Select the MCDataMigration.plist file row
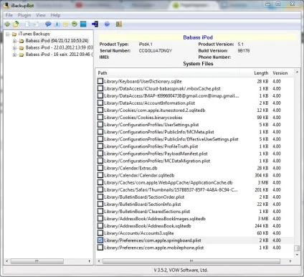 [195, 161]
